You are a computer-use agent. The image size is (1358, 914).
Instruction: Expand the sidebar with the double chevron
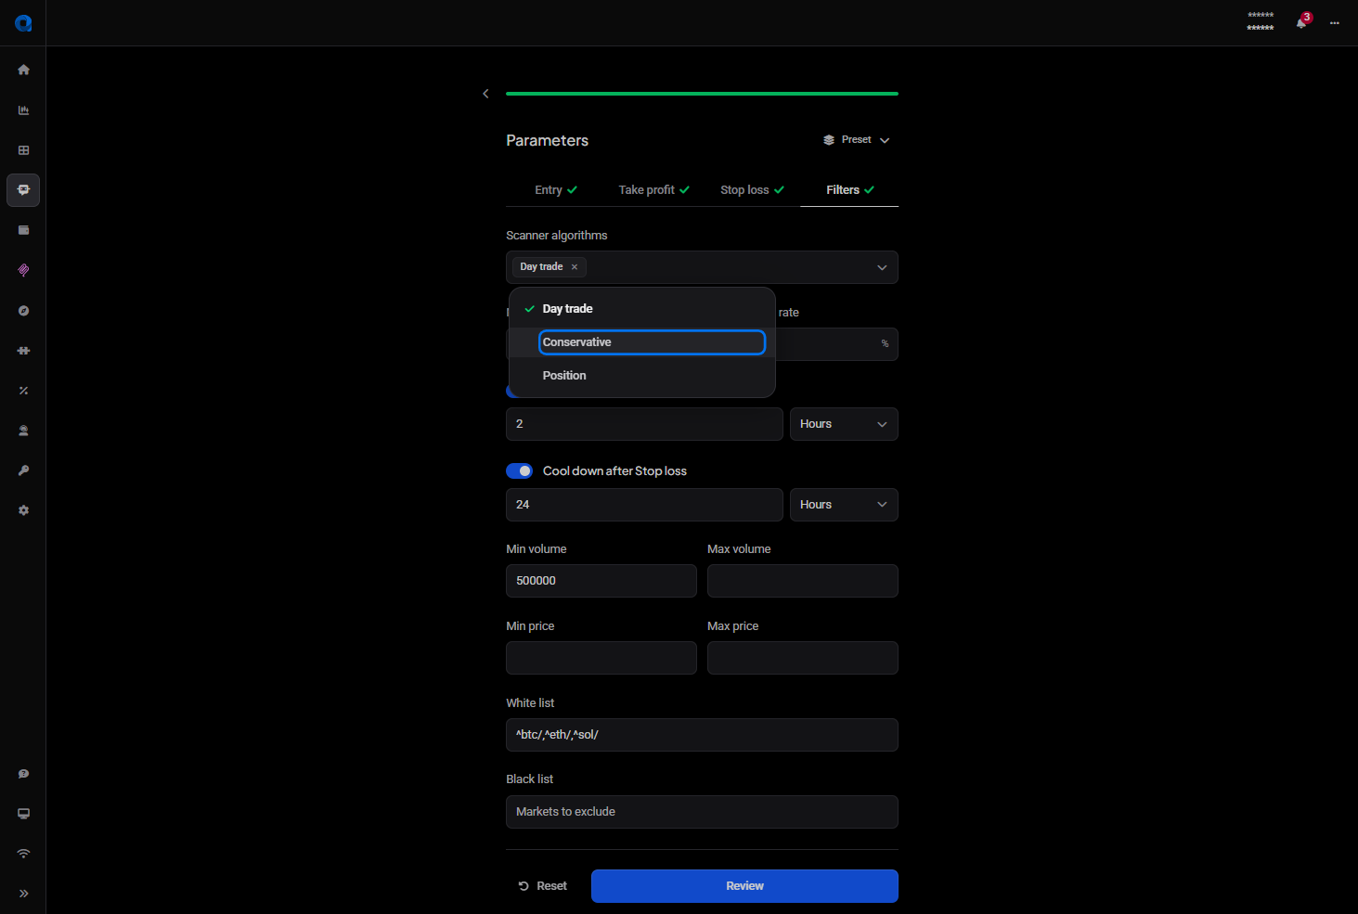click(x=23, y=894)
